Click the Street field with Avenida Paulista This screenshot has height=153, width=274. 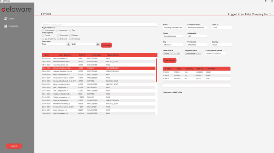pos(173,36)
